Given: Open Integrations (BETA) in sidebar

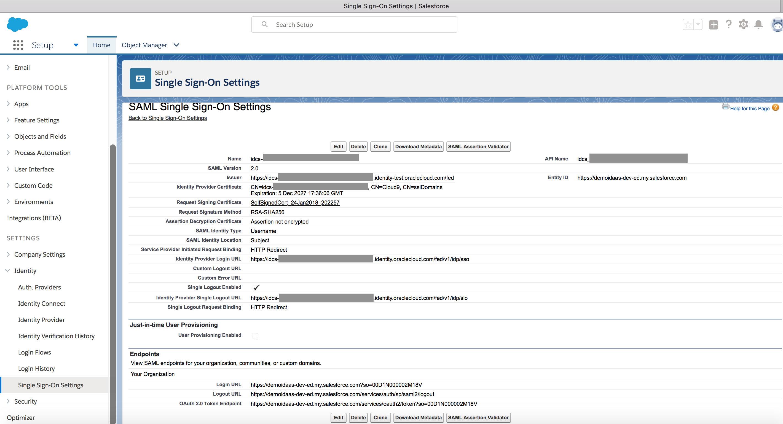Looking at the screenshot, I should click(x=34, y=218).
